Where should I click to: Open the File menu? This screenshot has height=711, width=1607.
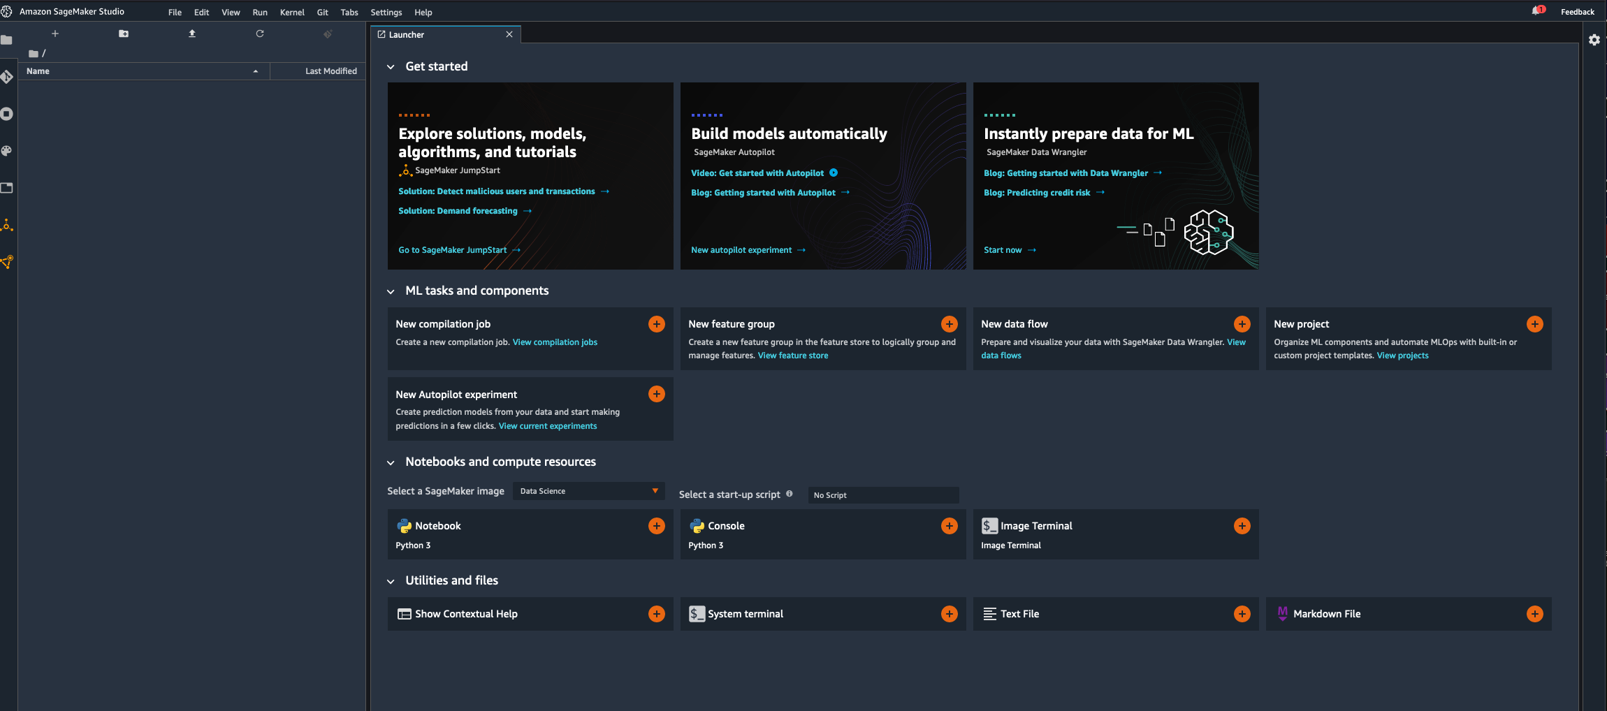(175, 12)
